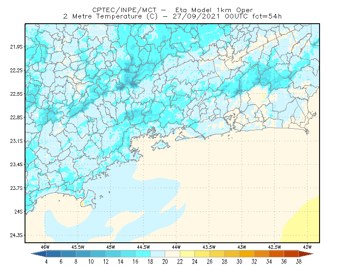Click the 42W longitude axis label

pos(307,247)
